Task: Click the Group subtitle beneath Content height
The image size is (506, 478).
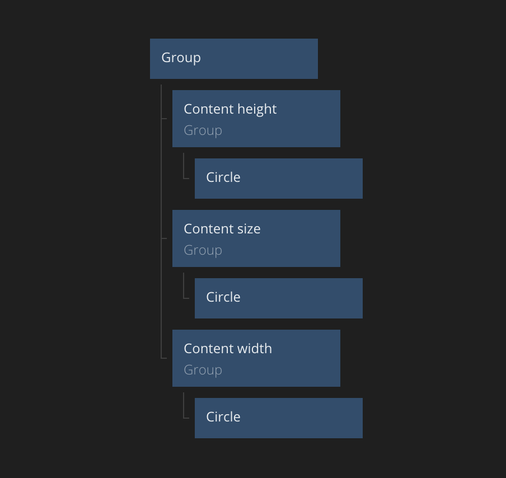Action: [203, 130]
